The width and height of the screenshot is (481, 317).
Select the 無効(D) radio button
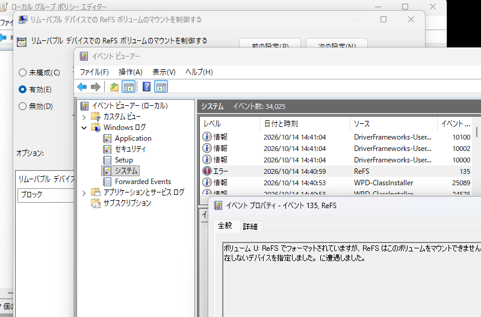(x=22, y=106)
